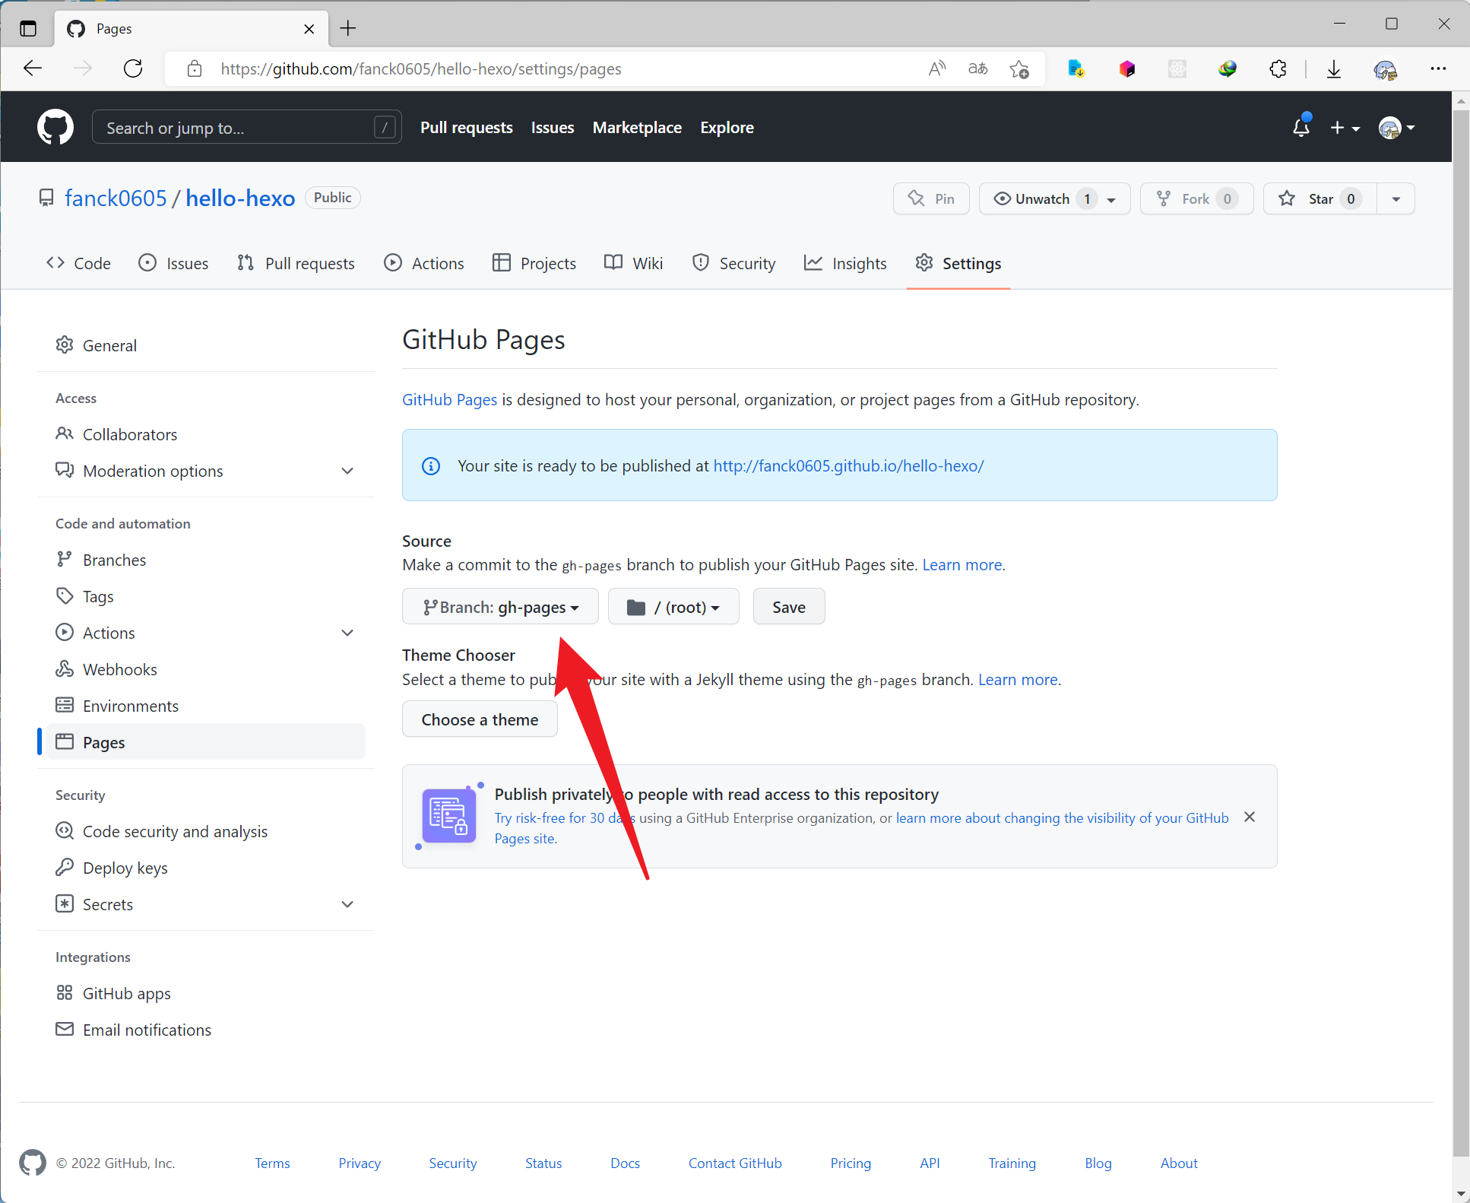Click the info icon in site ready notice
The image size is (1470, 1203).
click(431, 465)
